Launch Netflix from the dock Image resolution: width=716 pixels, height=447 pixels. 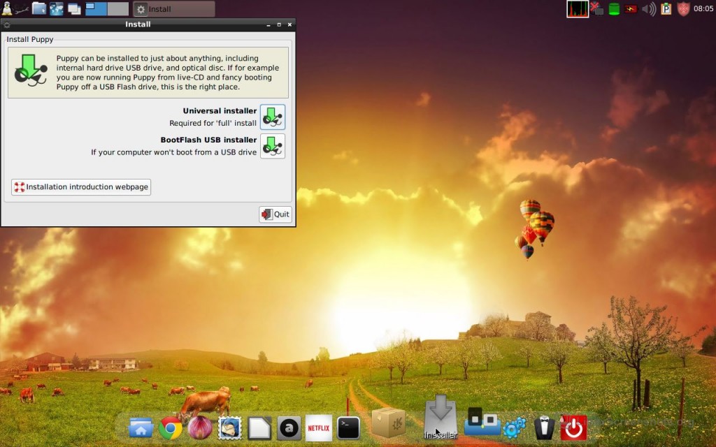(x=319, y=427)
